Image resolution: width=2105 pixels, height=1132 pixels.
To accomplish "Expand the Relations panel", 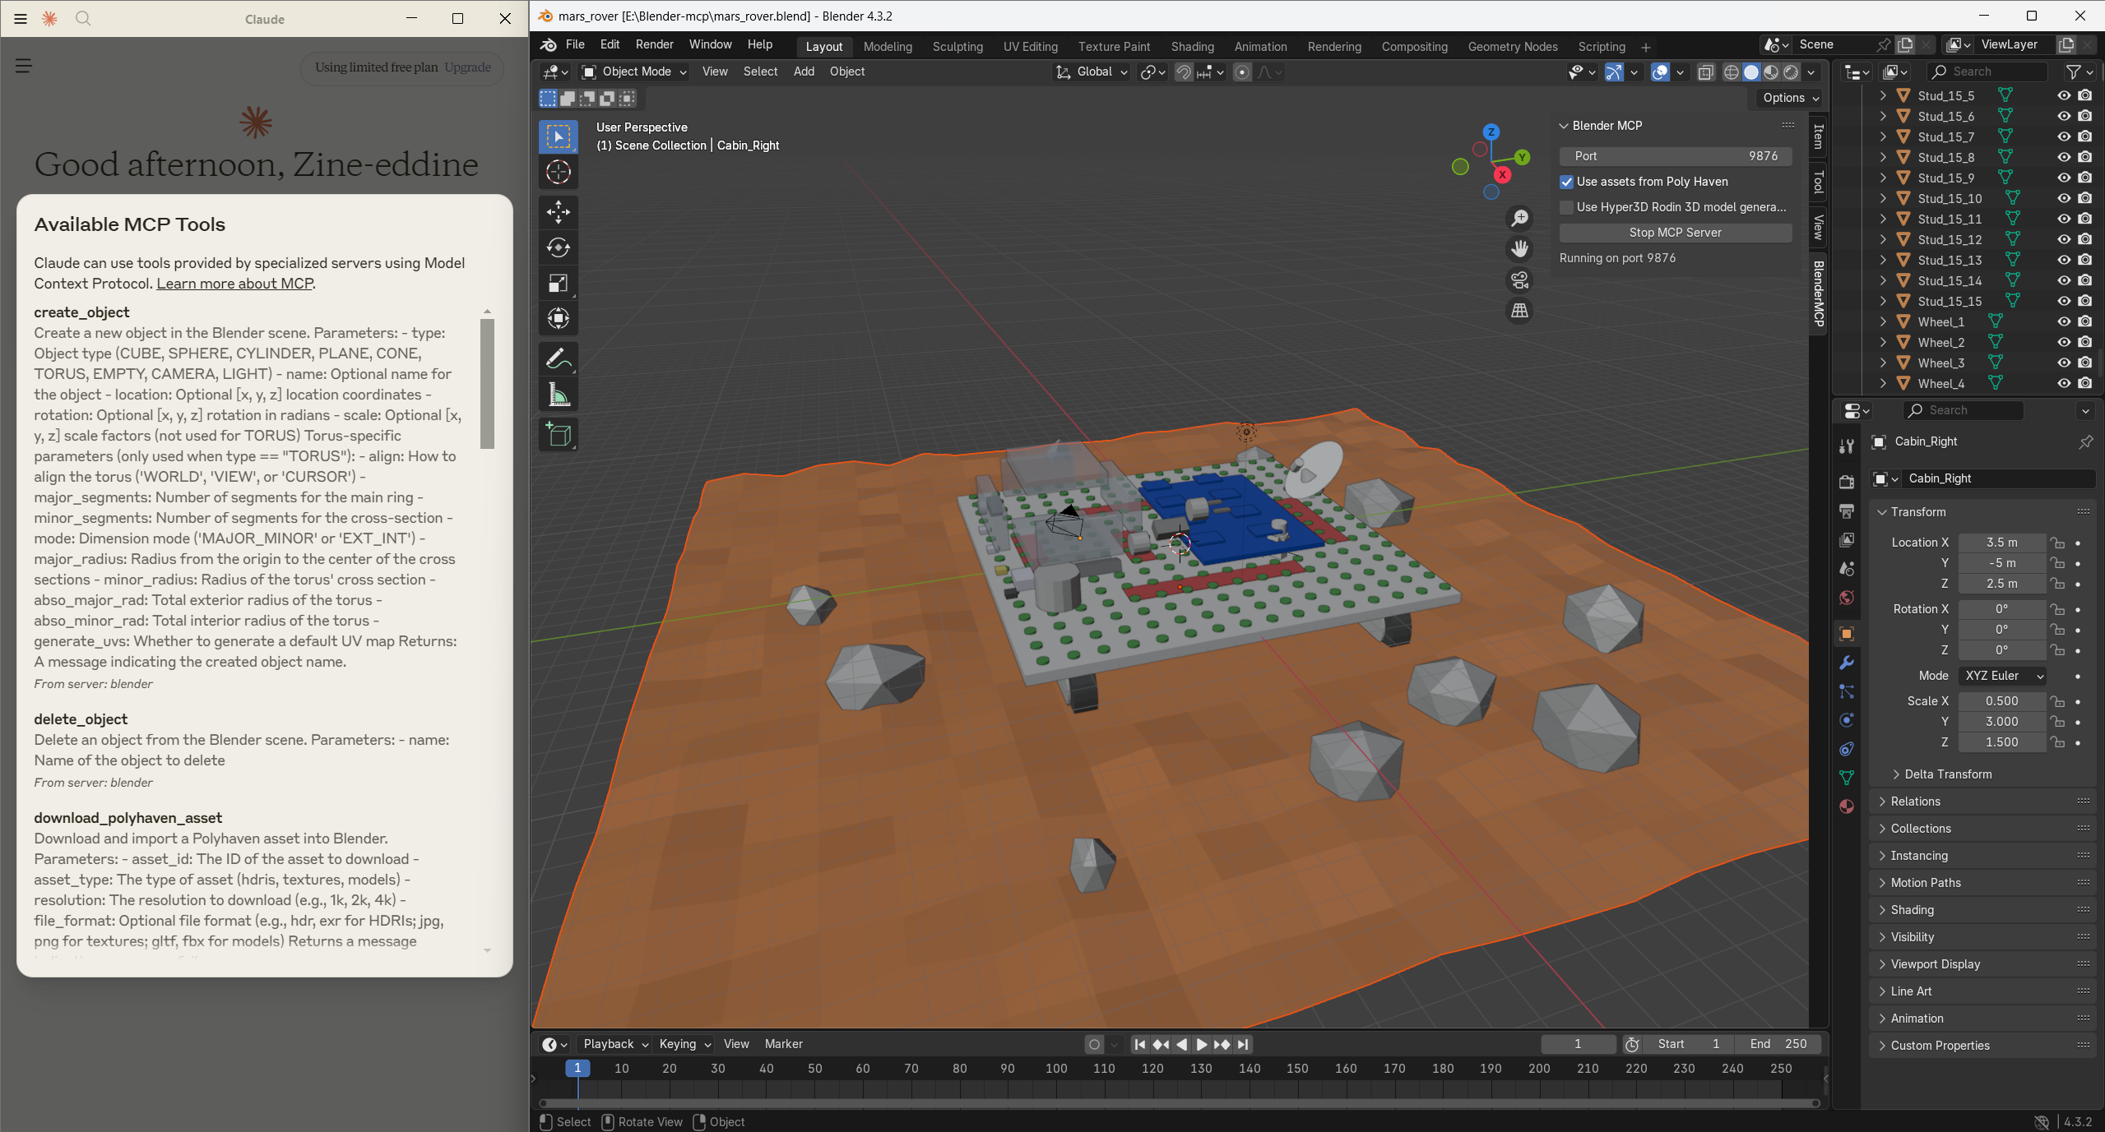I will pos(1915,802).
